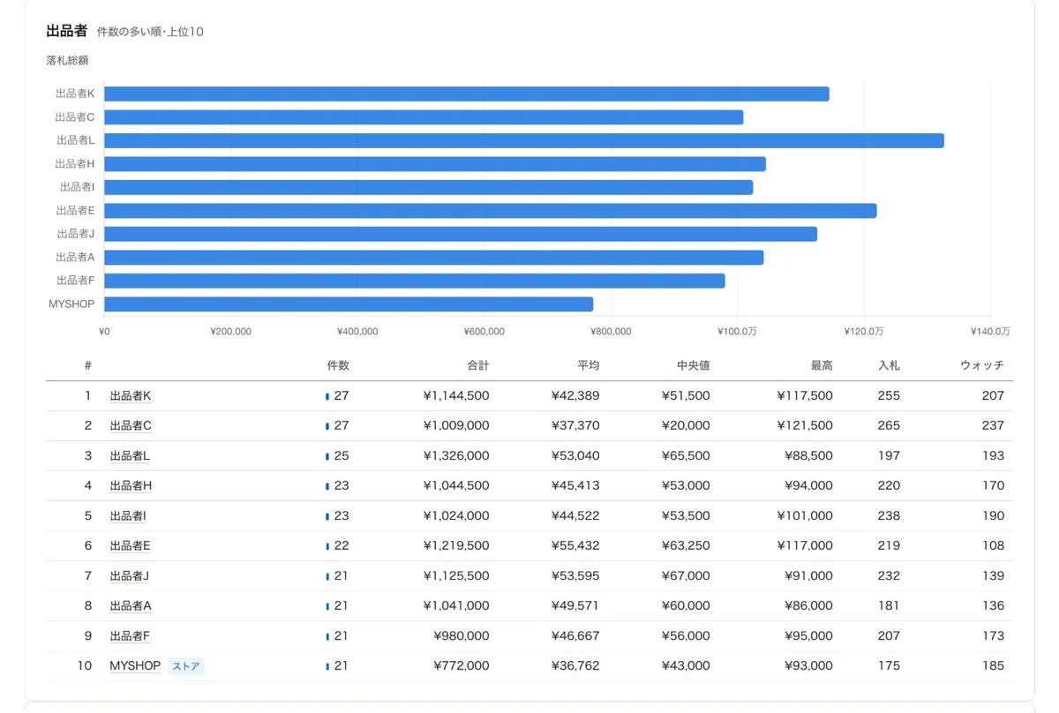
Task: Click the 件数の多い順・上位10 subtitle
Action: [x=150, y=32]
